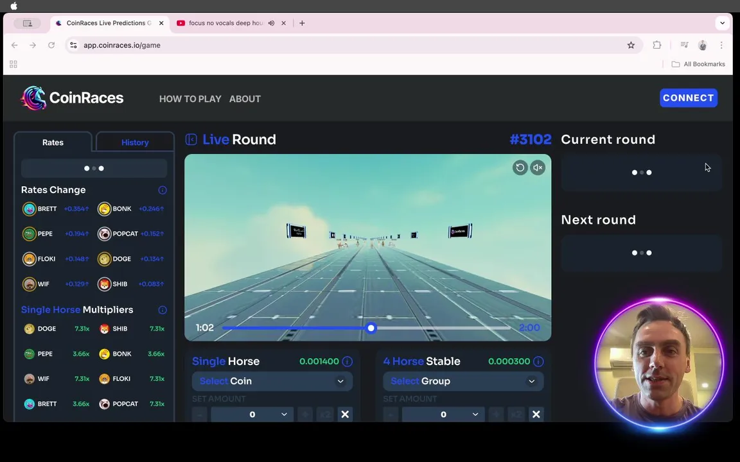Reload the coinraces page
Image resolution: width=740 pixels, height=462 pixels.
tap(51, 46)
